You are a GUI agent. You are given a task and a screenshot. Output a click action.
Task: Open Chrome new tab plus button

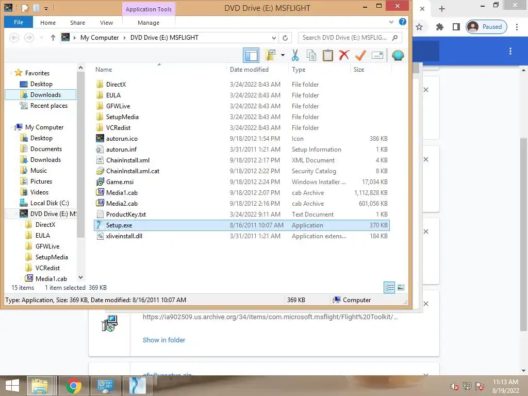click(442, 9)
